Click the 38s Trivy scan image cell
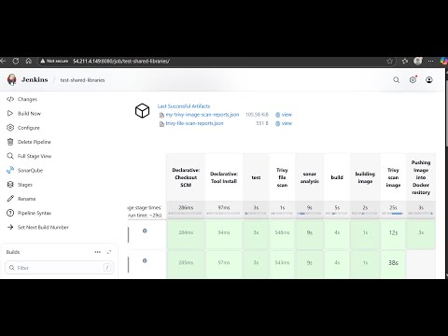This screenshot has height=336, width=448. click(393, 263)
